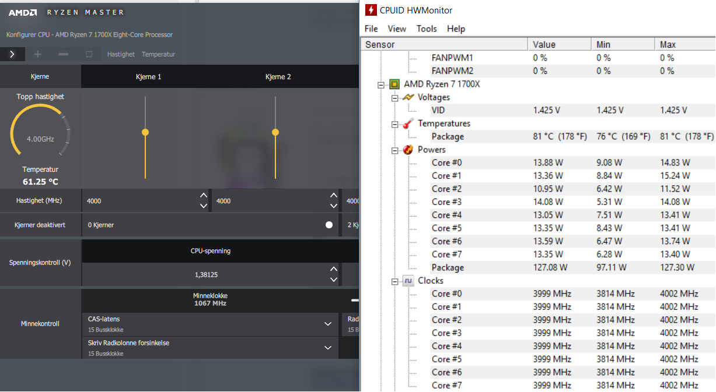Screen dimensions: 716x392
Task: Click the Sensor column header
Action: point(444,44)
